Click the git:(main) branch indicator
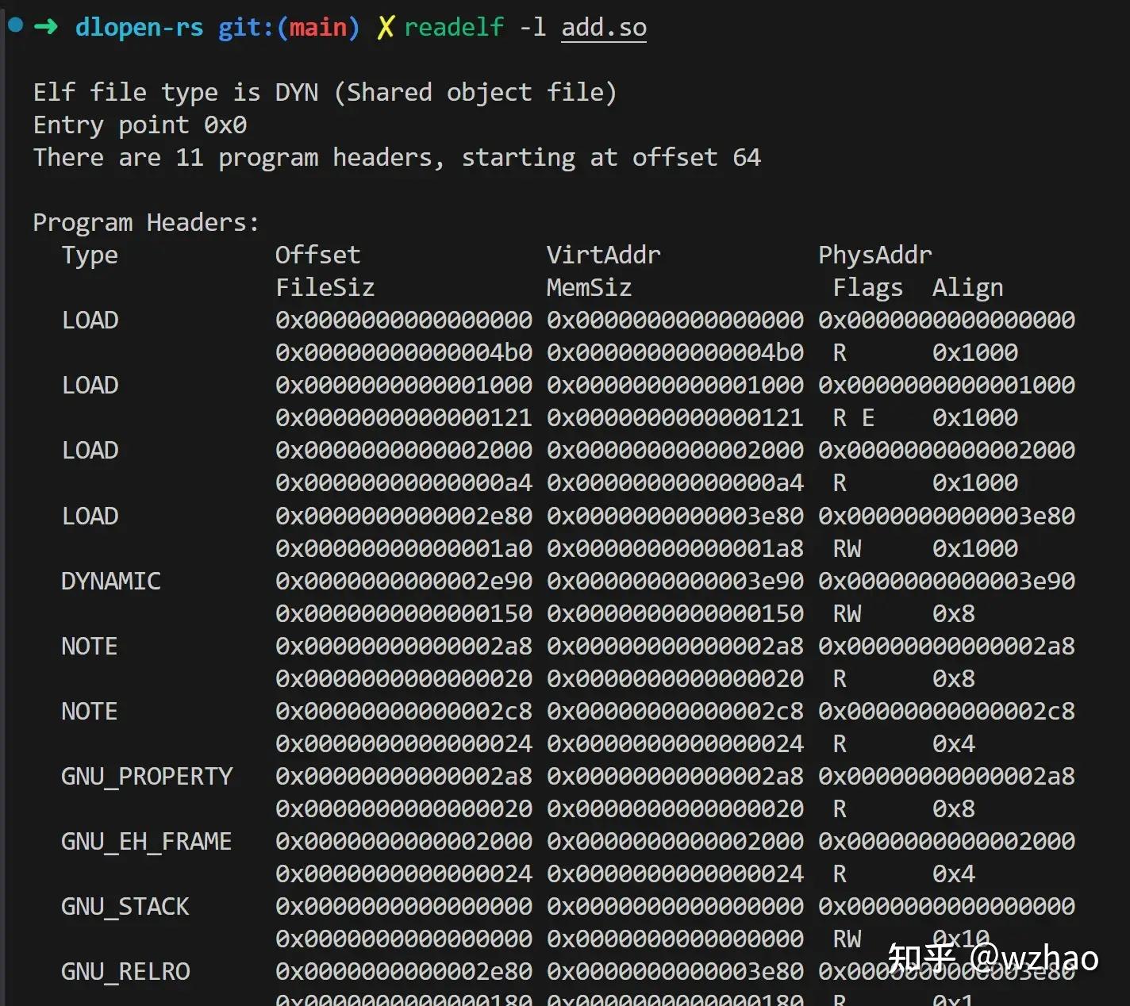1130x1006 pixels. (x=289, y=28)
